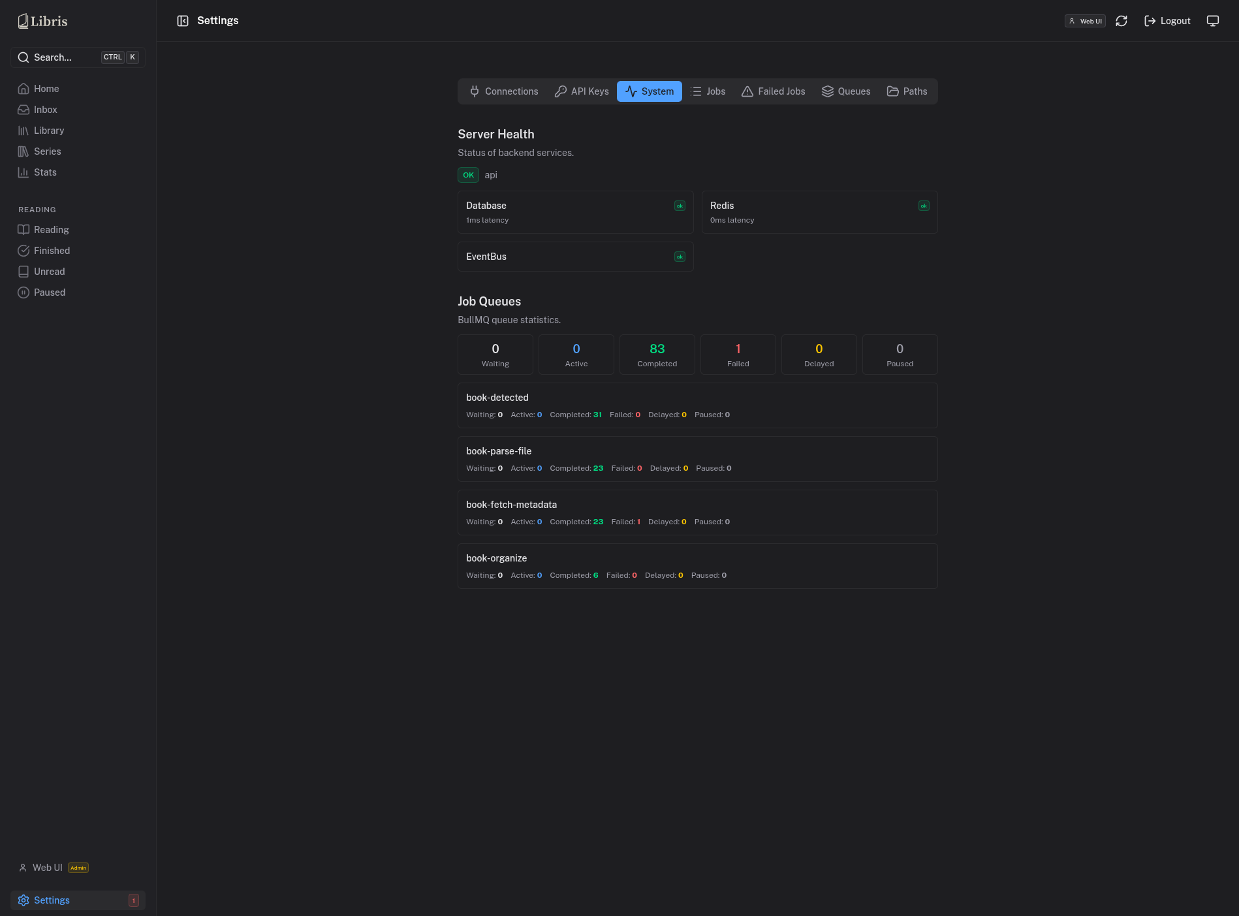1239x916 pixels.
Task: Click the Series icon in sidebar
Action: (24, 151)
